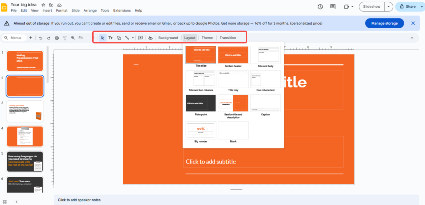Expand the Slideshow options dropdown
Screen dimensions: 425x205
point(388,6)
